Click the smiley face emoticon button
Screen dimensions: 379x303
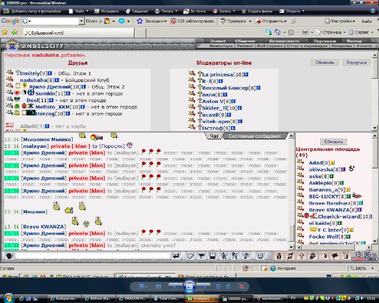(x=260, y=256)
